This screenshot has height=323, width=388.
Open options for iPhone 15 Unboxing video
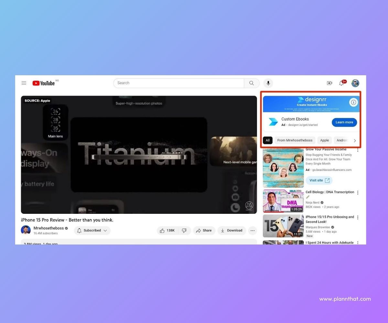pyautogui.click(x=358, y=217)
